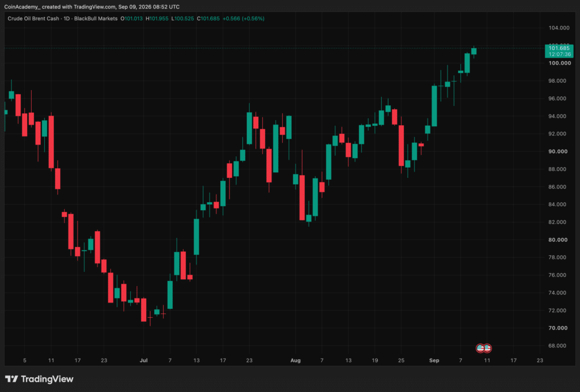Image resolution: width=580 pixels, height=392 pixels.
Task: Click the 82.000 price axis label
Action: (557, 222)
